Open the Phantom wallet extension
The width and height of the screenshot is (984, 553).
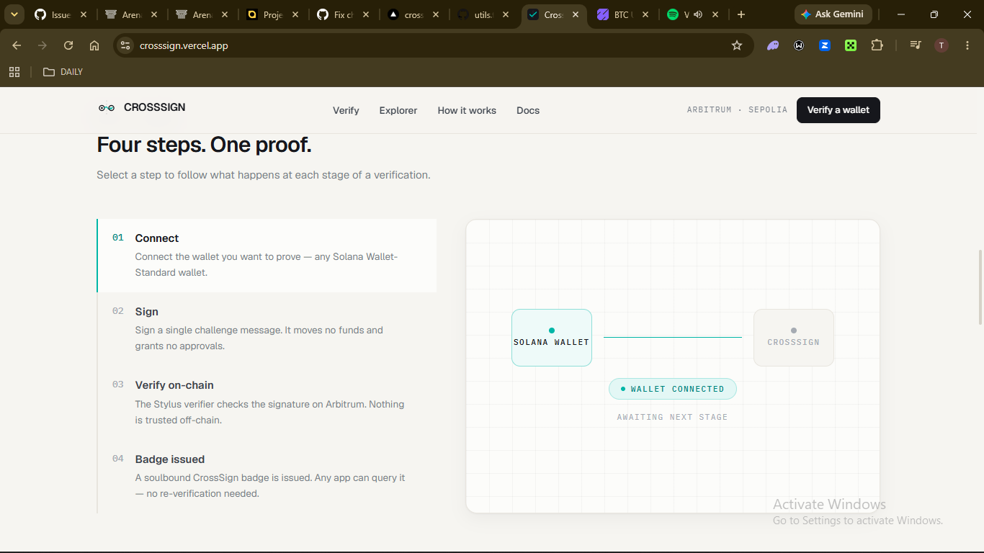(773, 45)
